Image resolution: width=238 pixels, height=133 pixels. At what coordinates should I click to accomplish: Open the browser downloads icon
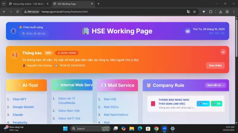click(x=221, y=11)
